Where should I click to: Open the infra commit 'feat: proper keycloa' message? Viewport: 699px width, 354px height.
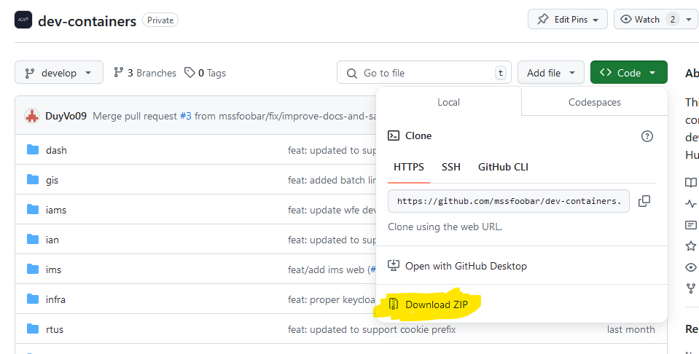coord(332,300)
